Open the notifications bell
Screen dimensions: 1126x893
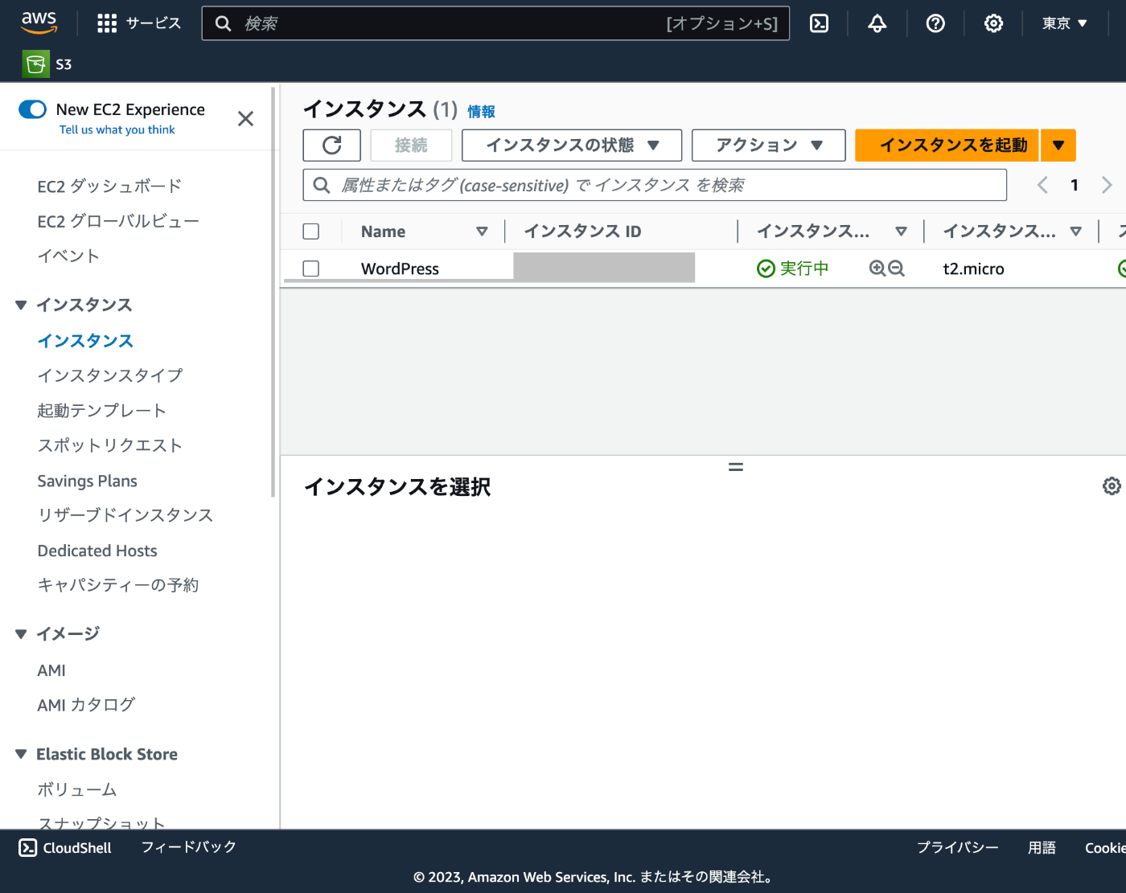pos(877,23)
